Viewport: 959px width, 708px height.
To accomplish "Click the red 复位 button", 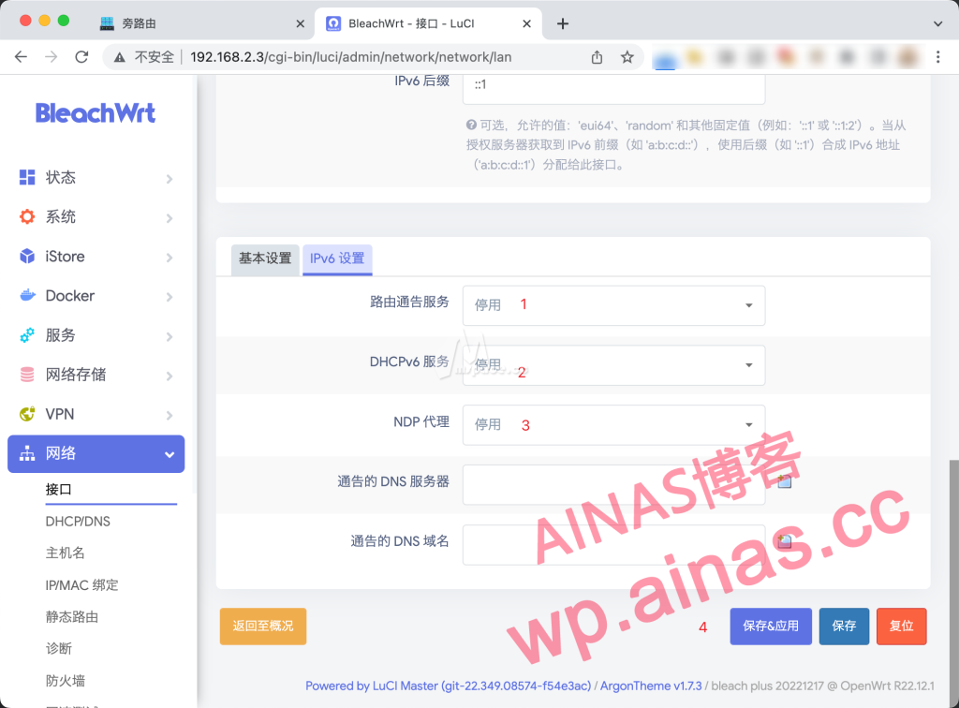I will tap(902, 627).
